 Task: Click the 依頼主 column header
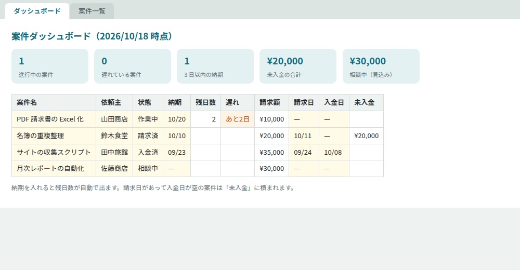coord(114,103)
